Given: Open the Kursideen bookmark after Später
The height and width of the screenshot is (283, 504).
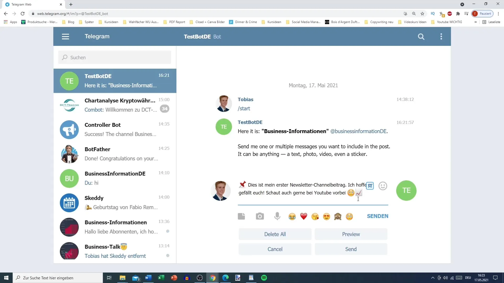Looking at the screenshot, I should point(108,22).
